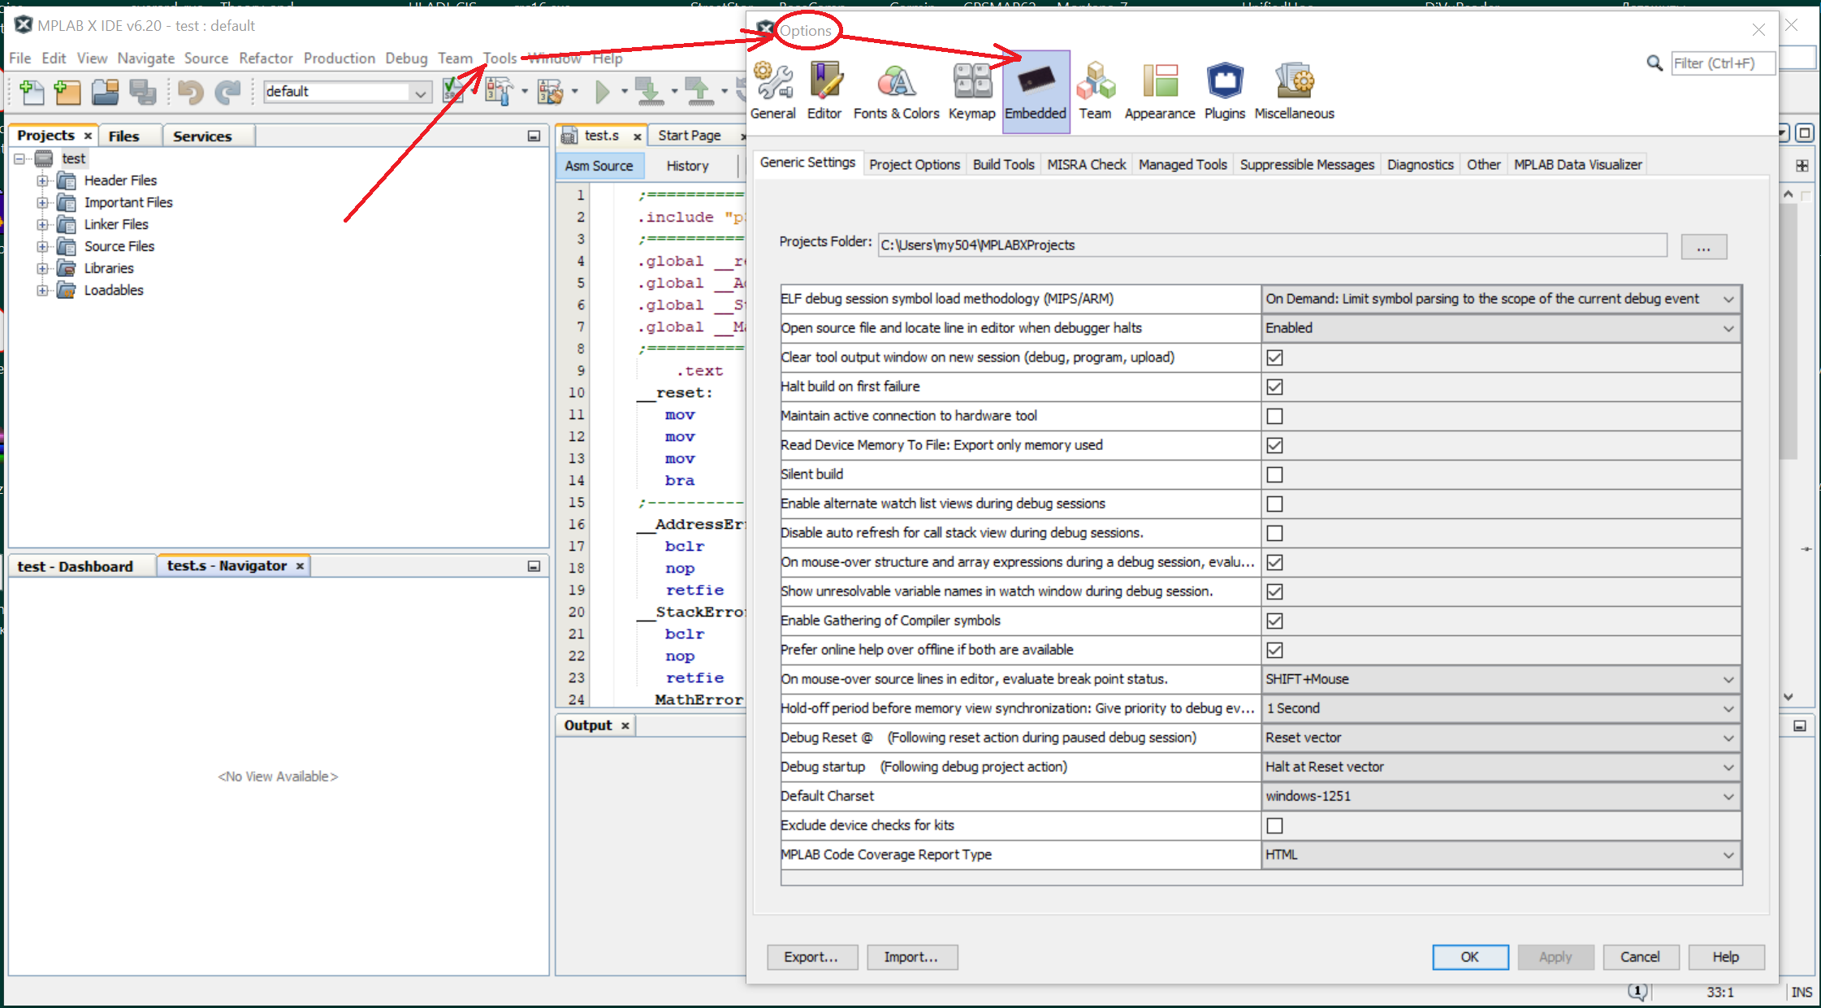Toggle Clear tool output window checkbox

coord(1274,357)
